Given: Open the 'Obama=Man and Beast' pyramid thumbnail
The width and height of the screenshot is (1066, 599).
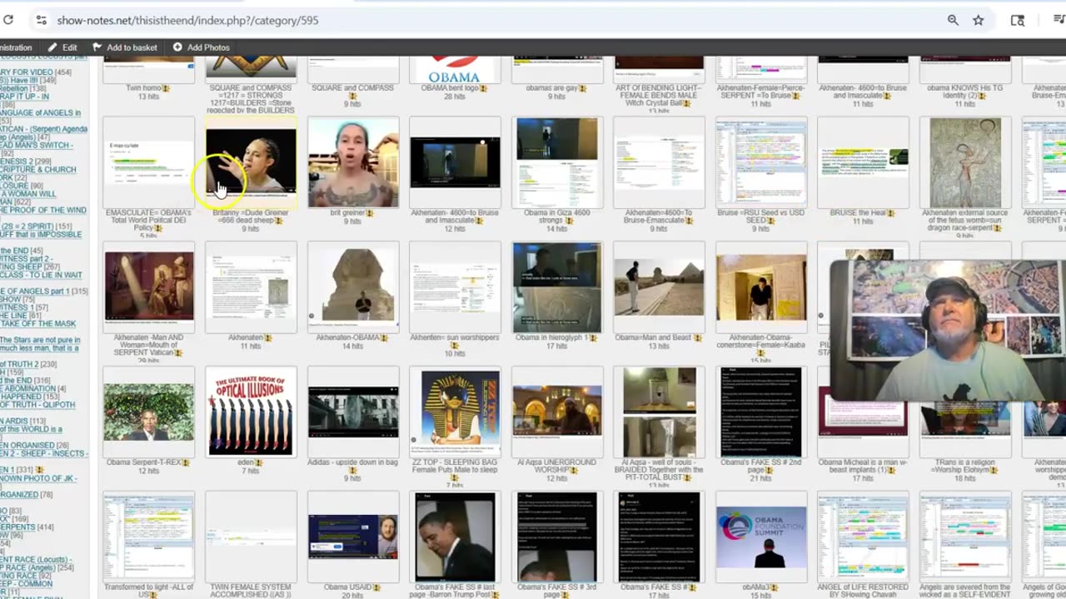Looking at the screenshot, I should click(x=659, y=287).
